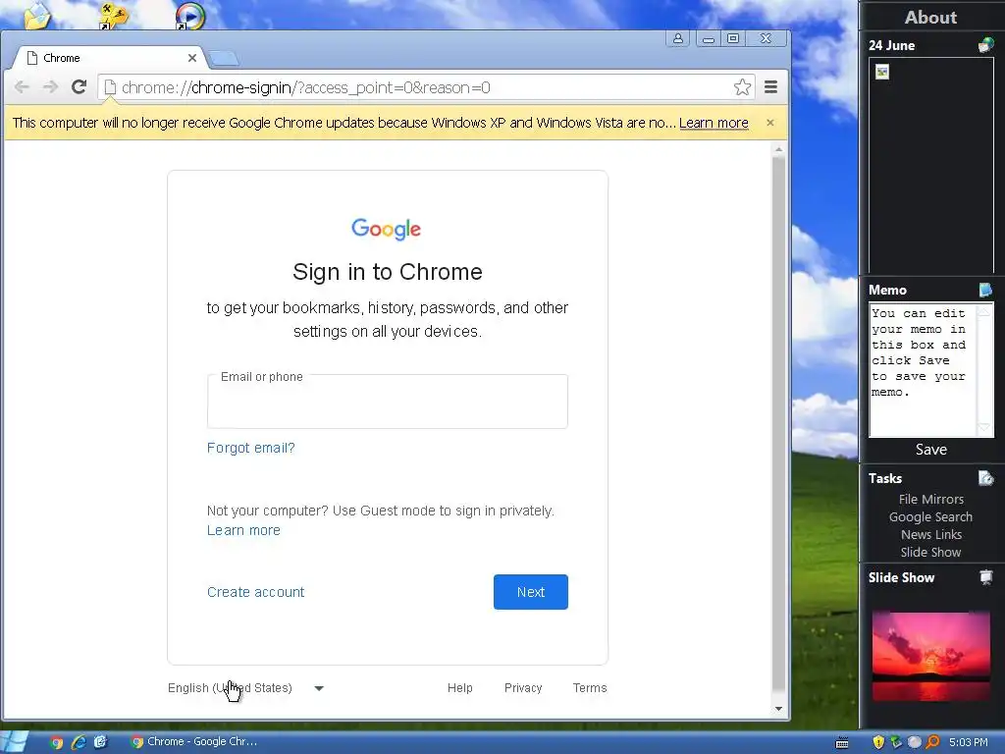1005x754 pixels.
Task: Click the media player desktop shortcut
Action: (x=189, y=16)
